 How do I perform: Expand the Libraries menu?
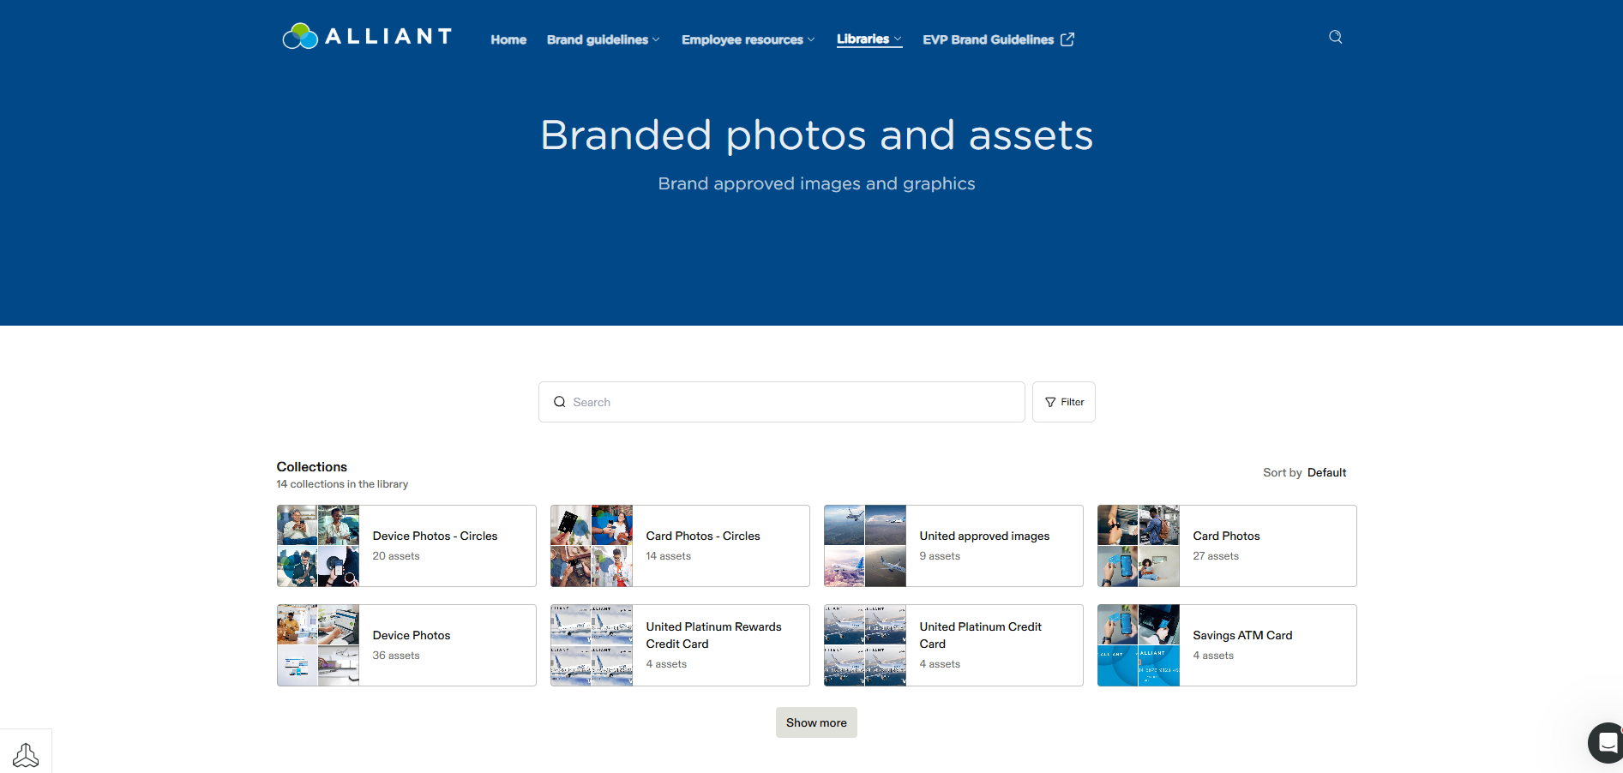(869, 39)
